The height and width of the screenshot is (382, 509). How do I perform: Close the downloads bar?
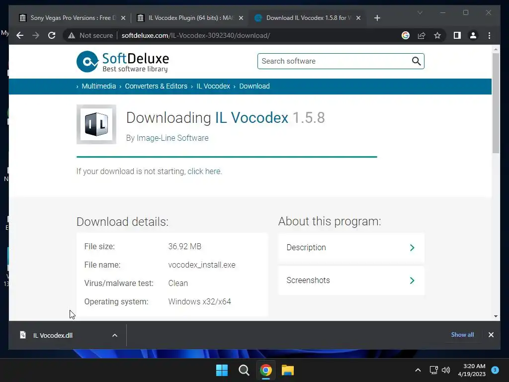pyautogui.click(x=491, y=335)
